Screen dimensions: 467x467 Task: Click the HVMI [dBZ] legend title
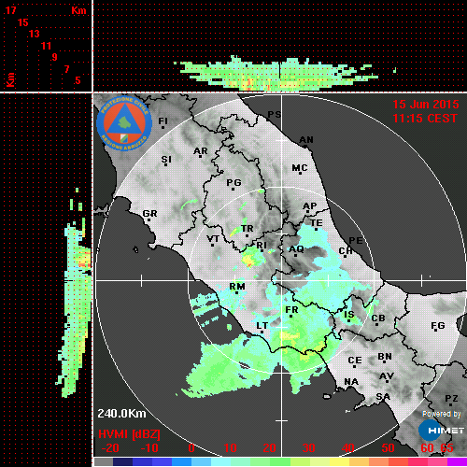tap(129, 434)
